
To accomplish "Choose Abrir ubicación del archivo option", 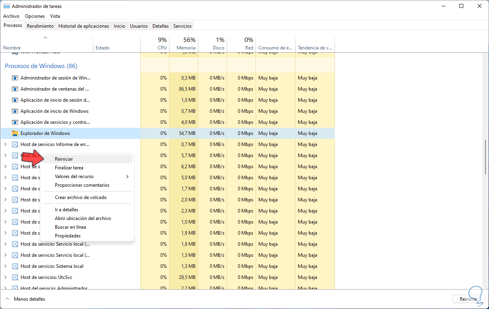I will click(x=87, y=218).
